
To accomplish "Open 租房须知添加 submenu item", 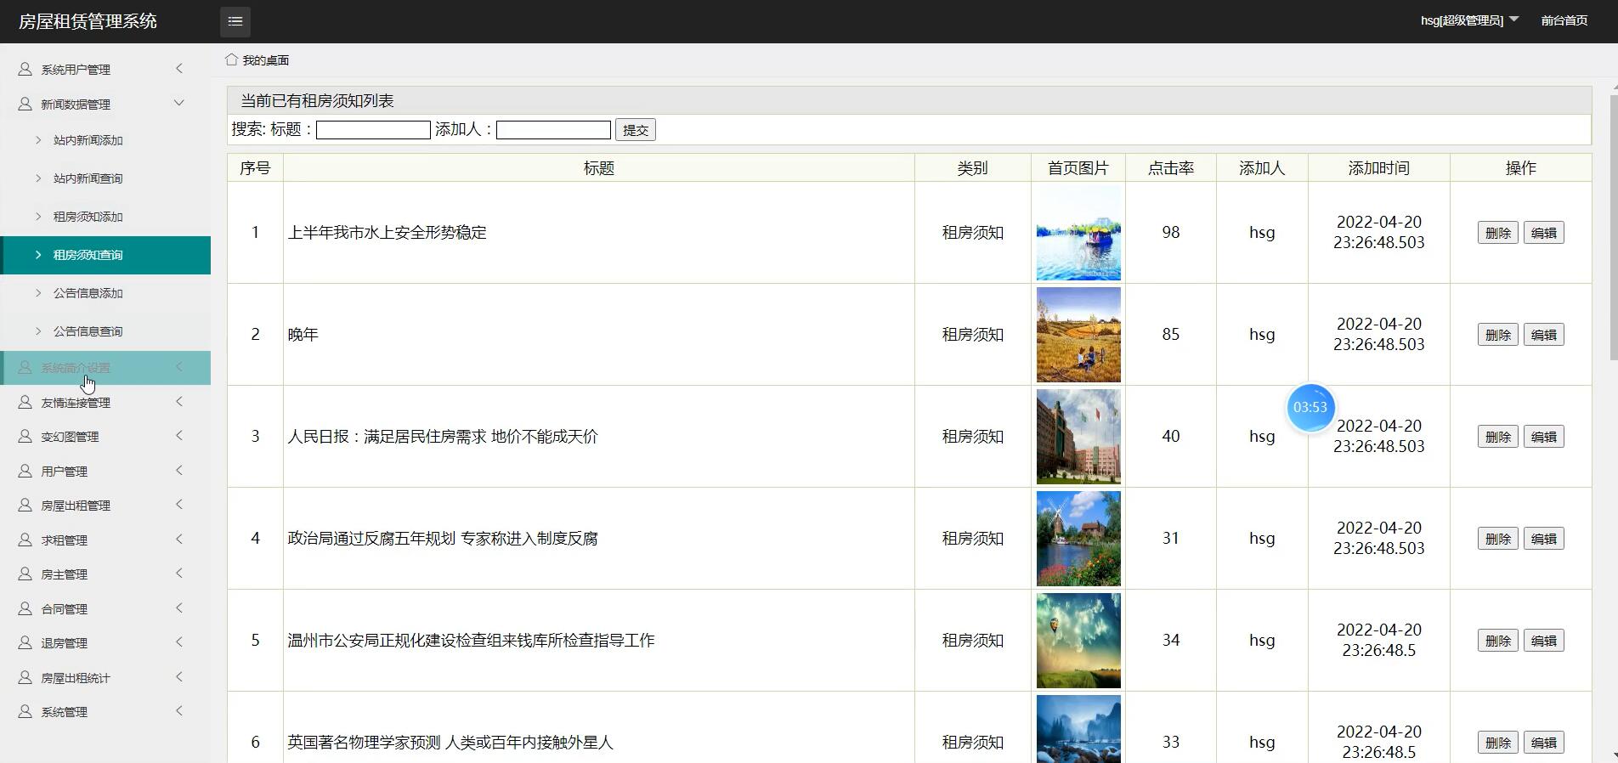I will click(105, 217).
